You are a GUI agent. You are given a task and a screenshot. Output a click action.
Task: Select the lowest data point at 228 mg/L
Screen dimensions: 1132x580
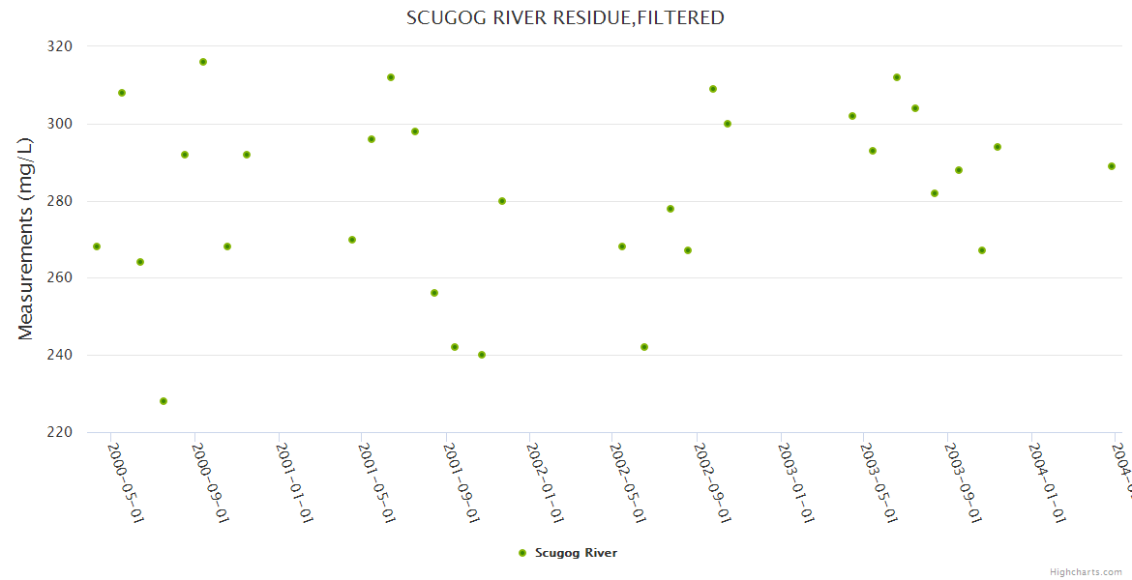point(164,401)
